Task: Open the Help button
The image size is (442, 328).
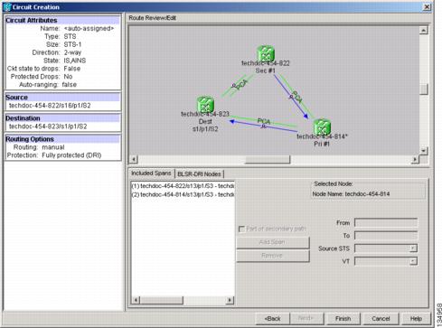Action: 416,318
